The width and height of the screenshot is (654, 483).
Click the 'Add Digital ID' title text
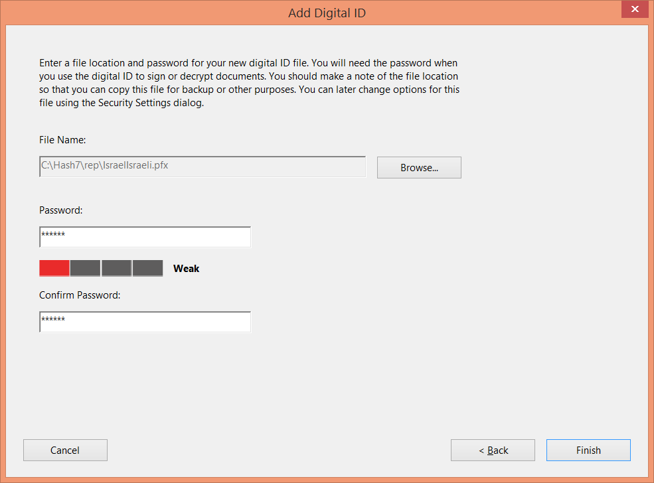click(x=327, y=13)
